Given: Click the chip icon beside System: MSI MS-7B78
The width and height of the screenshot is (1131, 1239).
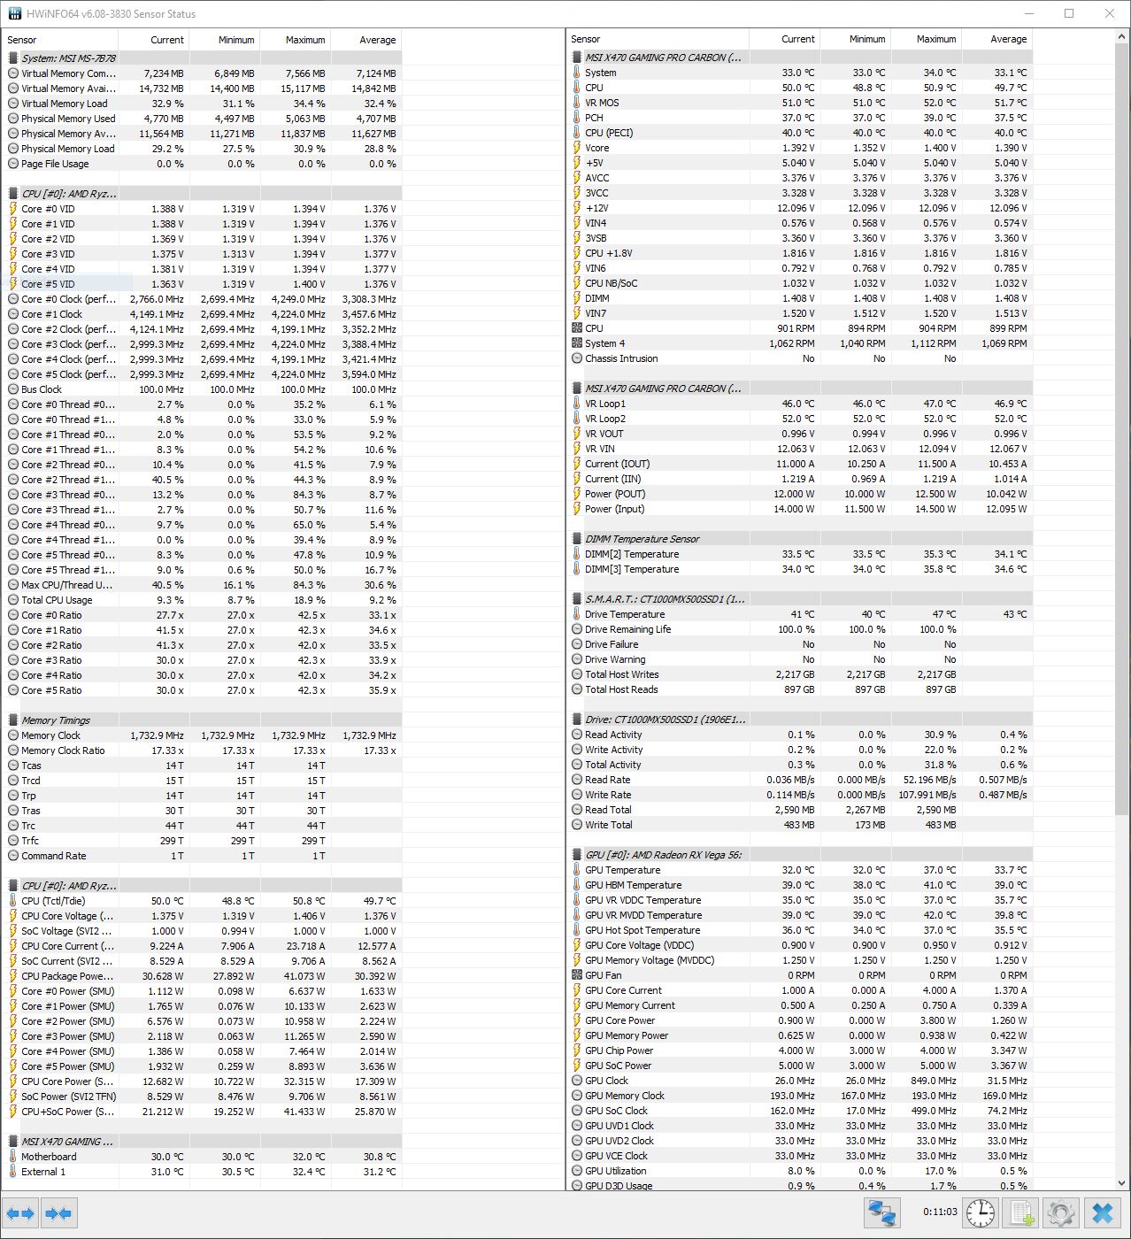Looking at the screenshot, I should point(13,58).
